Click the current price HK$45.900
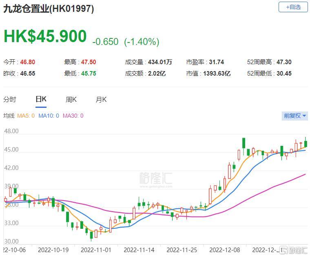 (45, 36)
